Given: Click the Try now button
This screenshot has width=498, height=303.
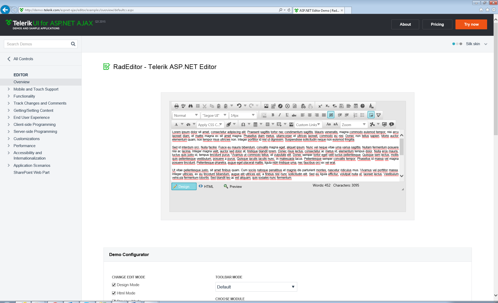Looking at the screenshot, I should tap(471, 24).
